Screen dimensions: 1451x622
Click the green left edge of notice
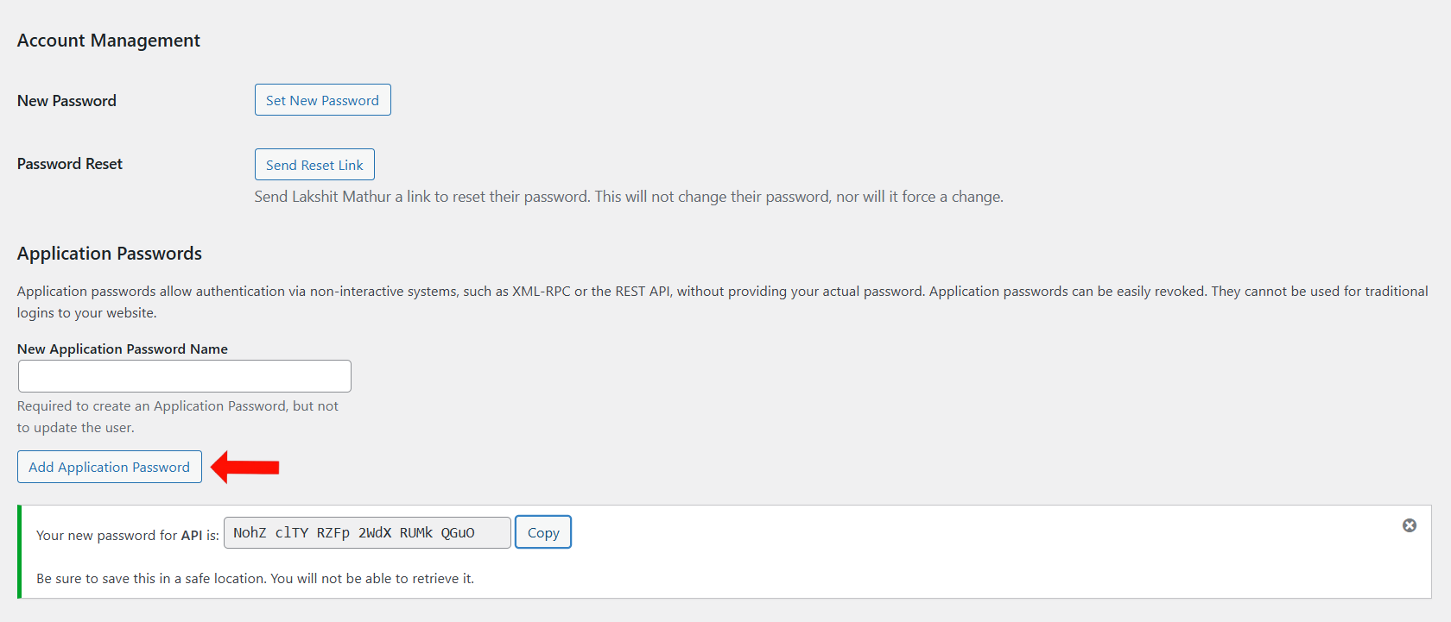tap(19, 551)
